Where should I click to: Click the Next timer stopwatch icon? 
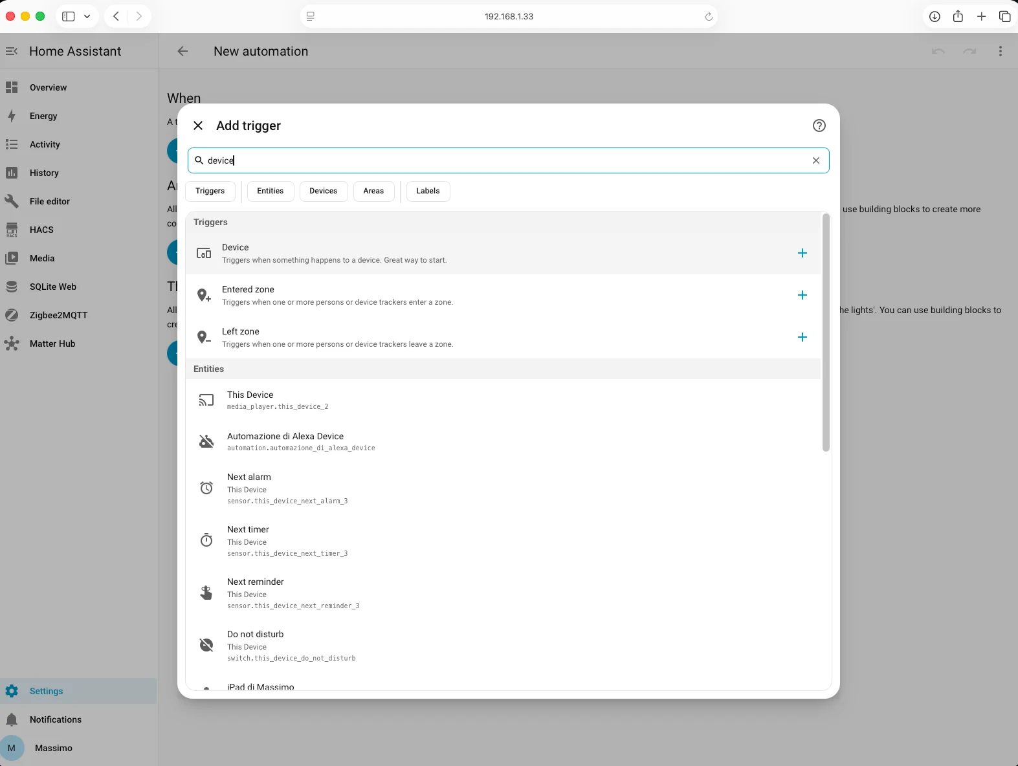(206, 540)
